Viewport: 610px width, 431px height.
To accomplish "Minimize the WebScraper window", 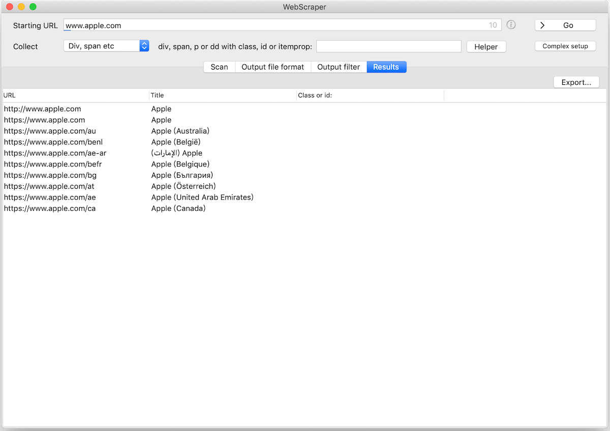I will click(21, 7).
